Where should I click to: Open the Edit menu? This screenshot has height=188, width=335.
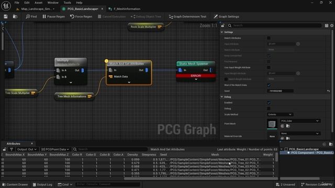(x=27, y=3)
